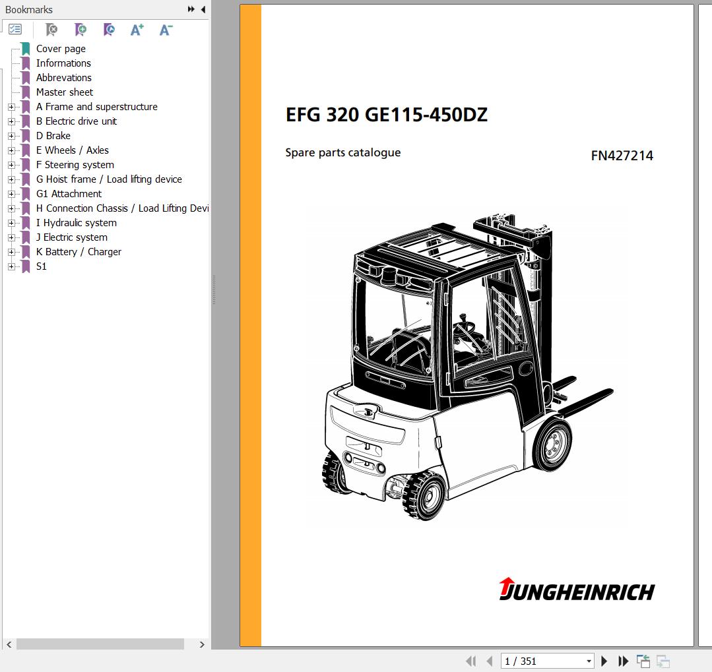Expand all bookmarks double-arrow icon
712x672 pixels.
point(191,9)
